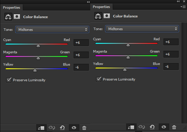Collapse the left panel with double arrows

(88, 2)
